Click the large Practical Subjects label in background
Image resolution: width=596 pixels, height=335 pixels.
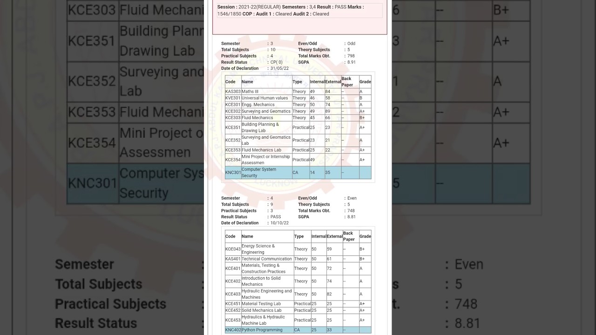pos(110,304)
